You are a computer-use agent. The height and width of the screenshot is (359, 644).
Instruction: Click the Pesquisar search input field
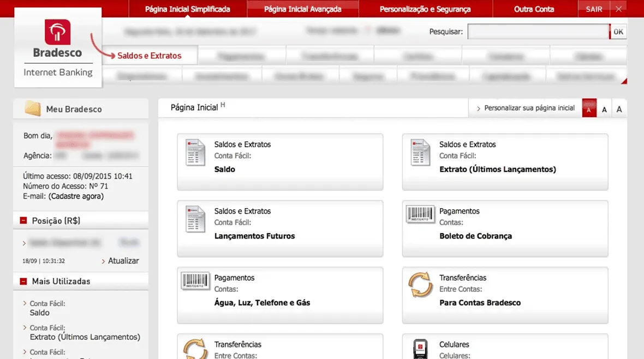click(x=539, y=32)
